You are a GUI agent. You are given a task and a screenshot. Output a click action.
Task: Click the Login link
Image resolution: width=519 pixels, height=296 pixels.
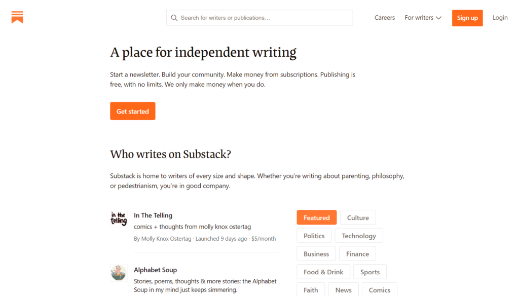500,18
